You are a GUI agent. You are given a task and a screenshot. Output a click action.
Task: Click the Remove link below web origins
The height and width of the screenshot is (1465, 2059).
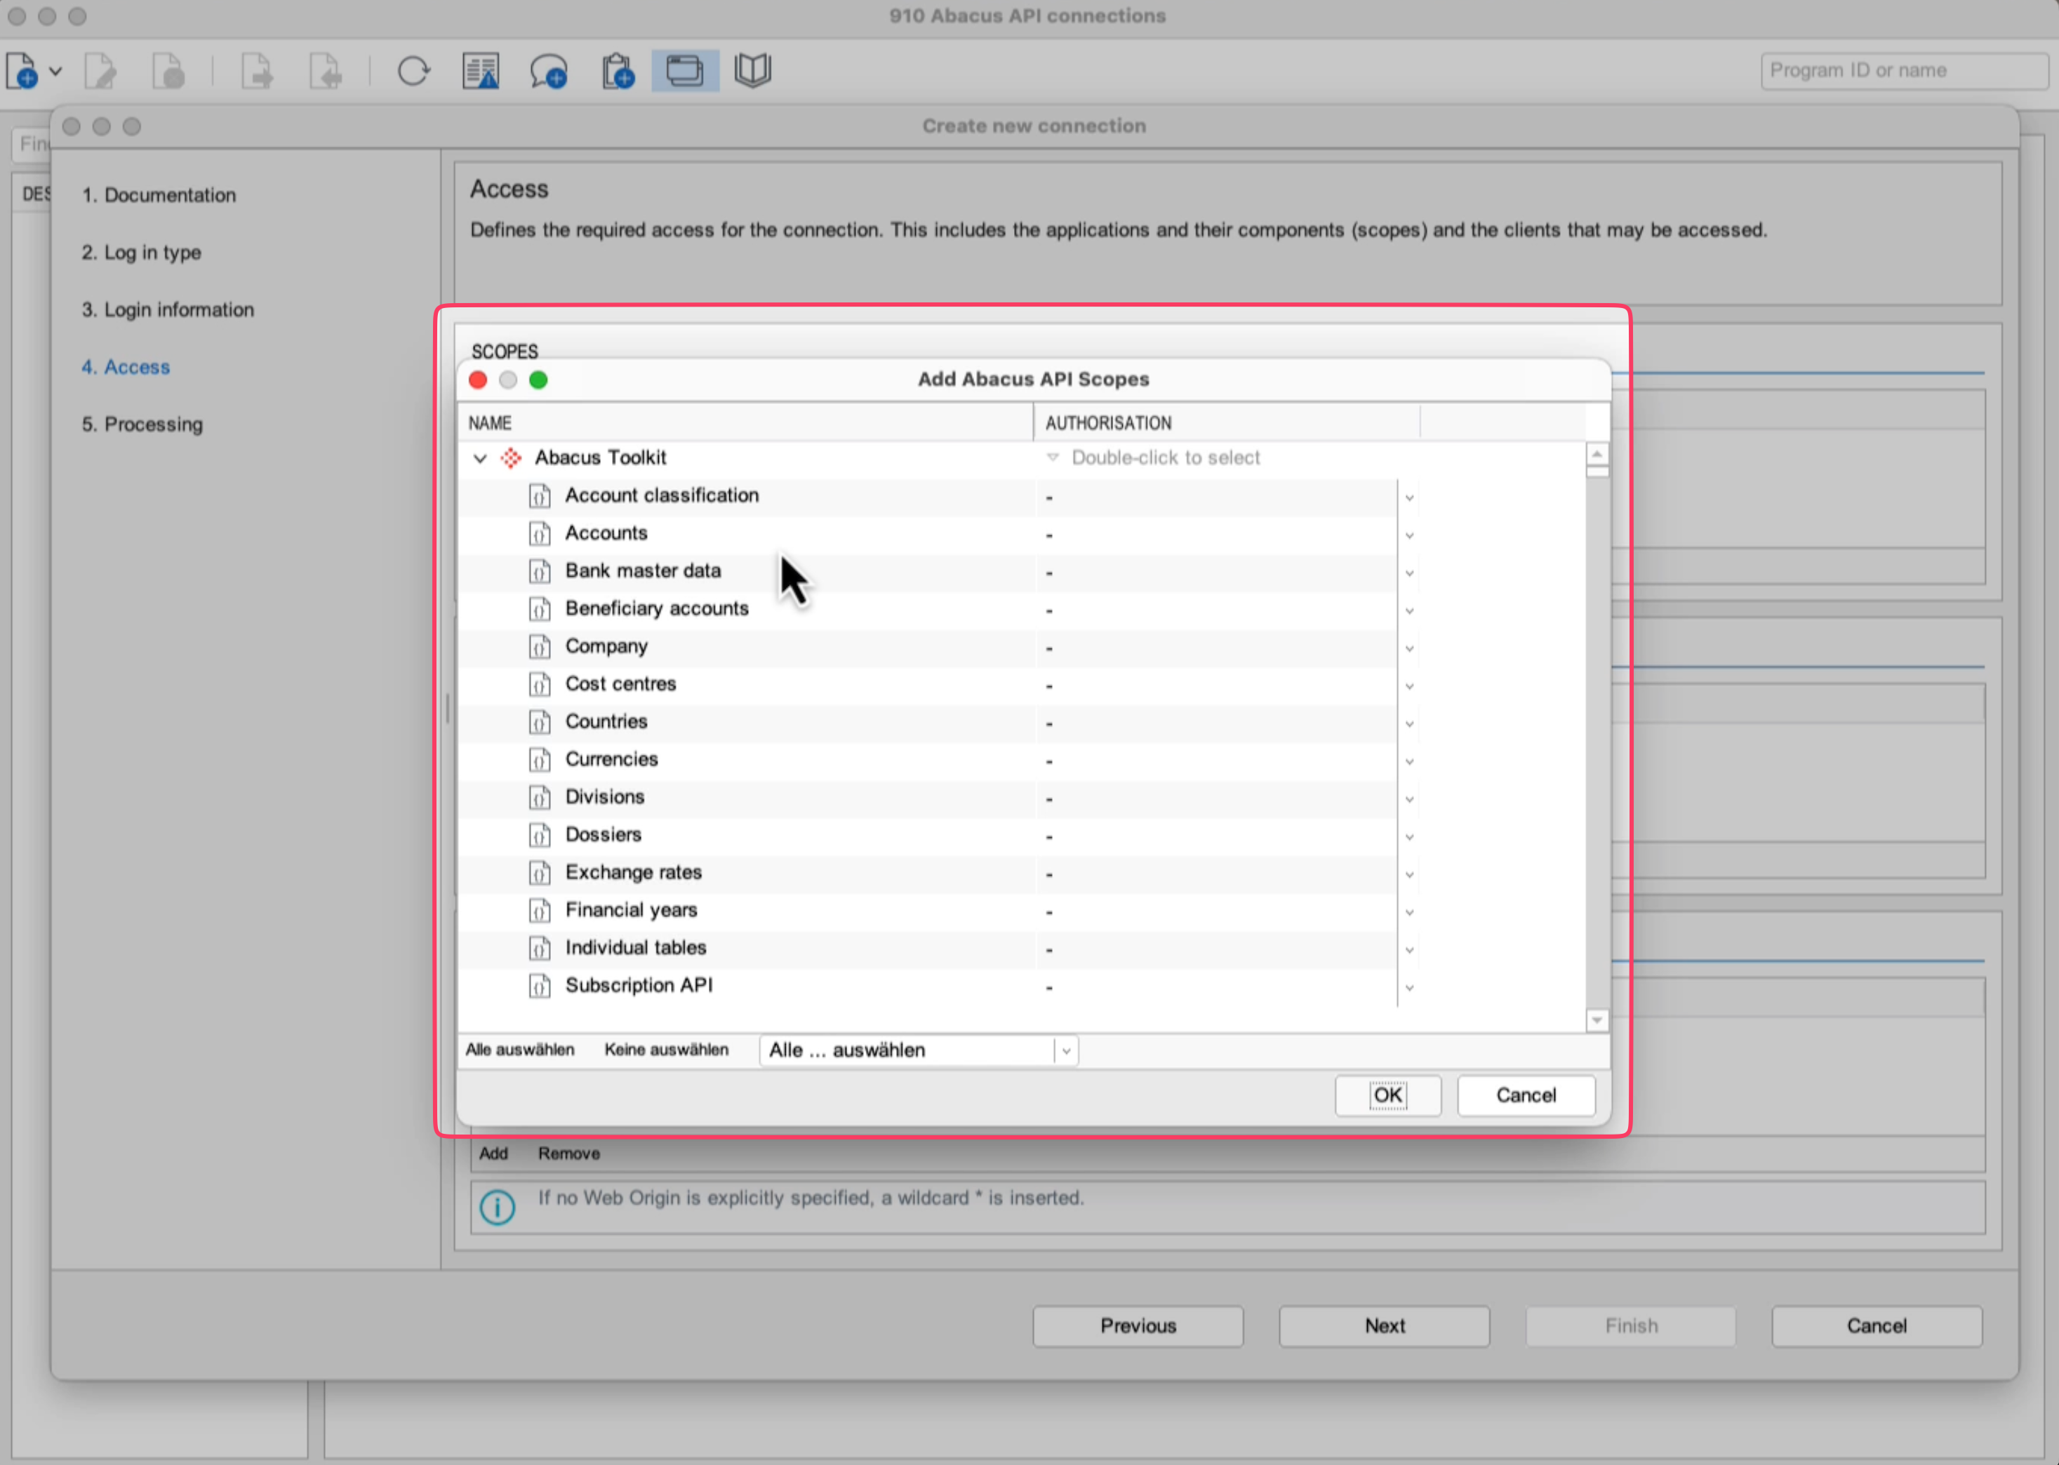point(568,1153)
